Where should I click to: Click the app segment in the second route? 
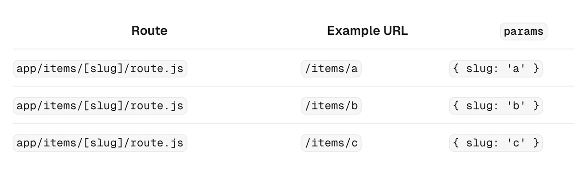point(25,106)
